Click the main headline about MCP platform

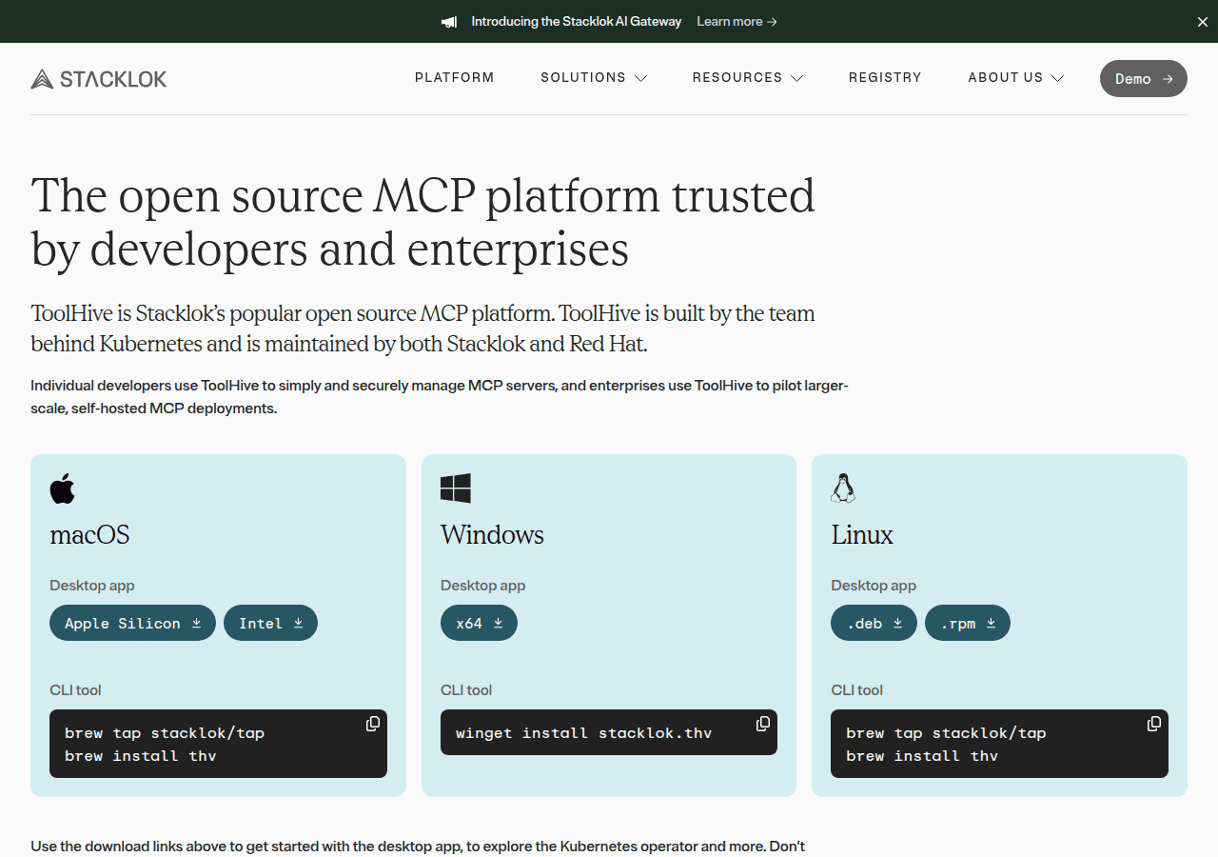tap(423, 222)
